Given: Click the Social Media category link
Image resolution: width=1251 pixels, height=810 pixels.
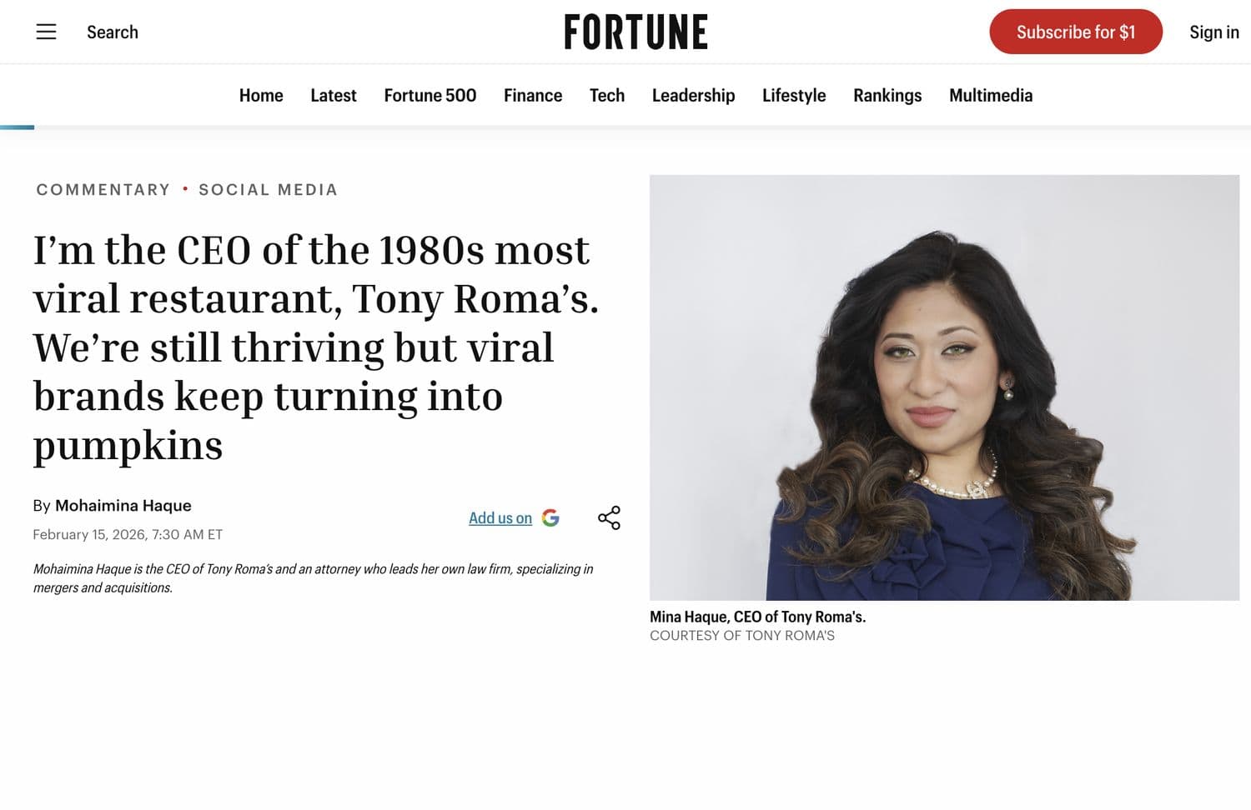Looking at the screenshot, I should click(x=268, y=189).
